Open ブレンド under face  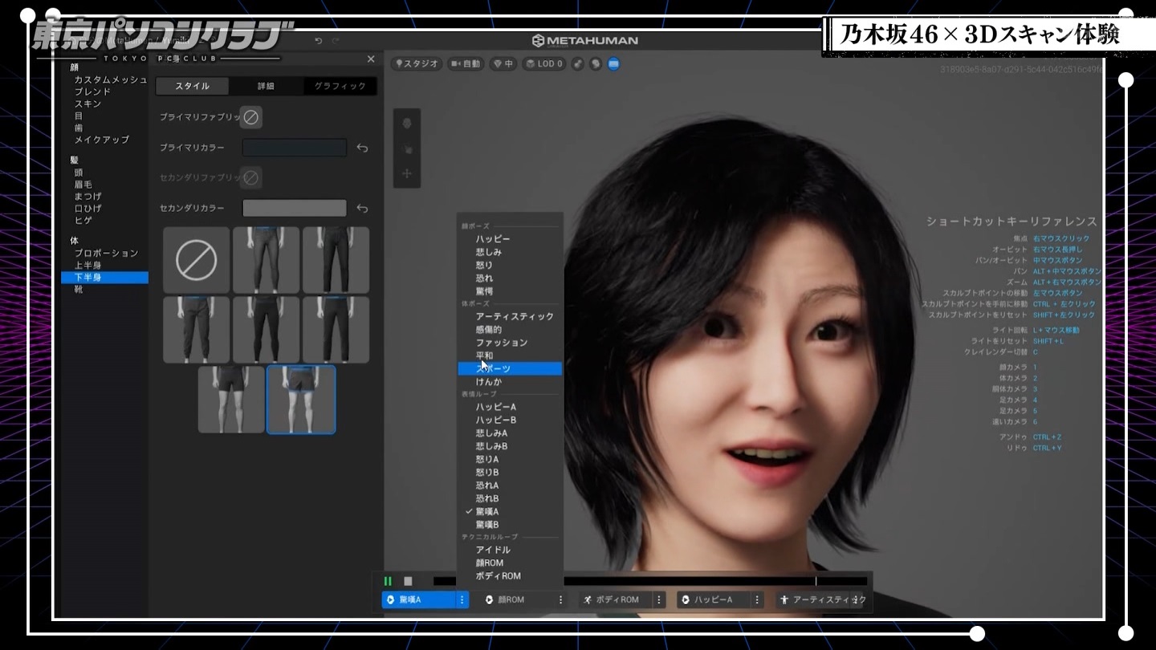pos(92,92)
